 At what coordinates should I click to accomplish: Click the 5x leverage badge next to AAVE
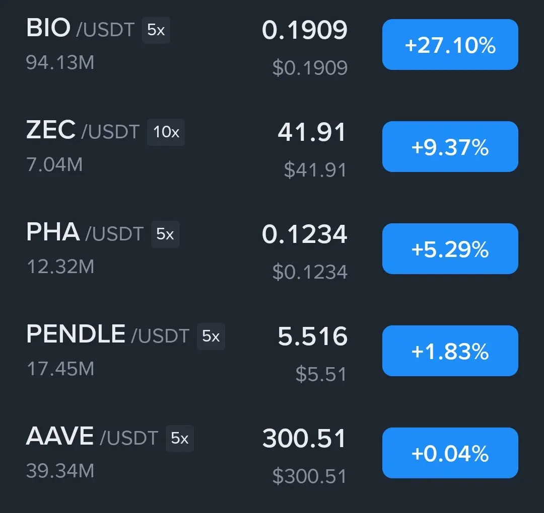[180, 439]
